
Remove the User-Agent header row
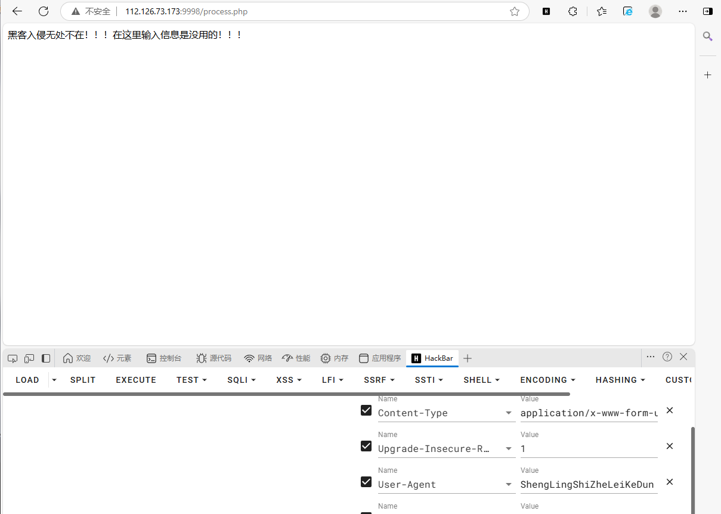point(670,482)
